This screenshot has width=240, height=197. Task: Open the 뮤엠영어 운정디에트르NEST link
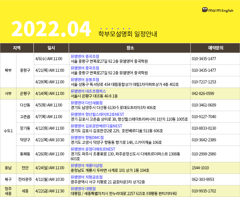point(93,149)
